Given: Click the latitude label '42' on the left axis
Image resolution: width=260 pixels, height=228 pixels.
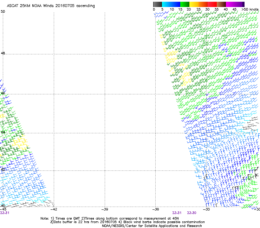Looking at the screenshot, I should pyautogui.click(x=3, y=169).
